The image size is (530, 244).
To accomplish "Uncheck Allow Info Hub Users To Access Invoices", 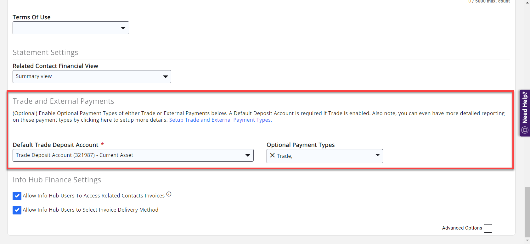I will [17, 196].
